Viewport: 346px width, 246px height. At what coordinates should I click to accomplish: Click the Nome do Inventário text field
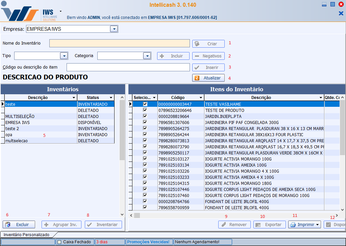tap(119, 43)
